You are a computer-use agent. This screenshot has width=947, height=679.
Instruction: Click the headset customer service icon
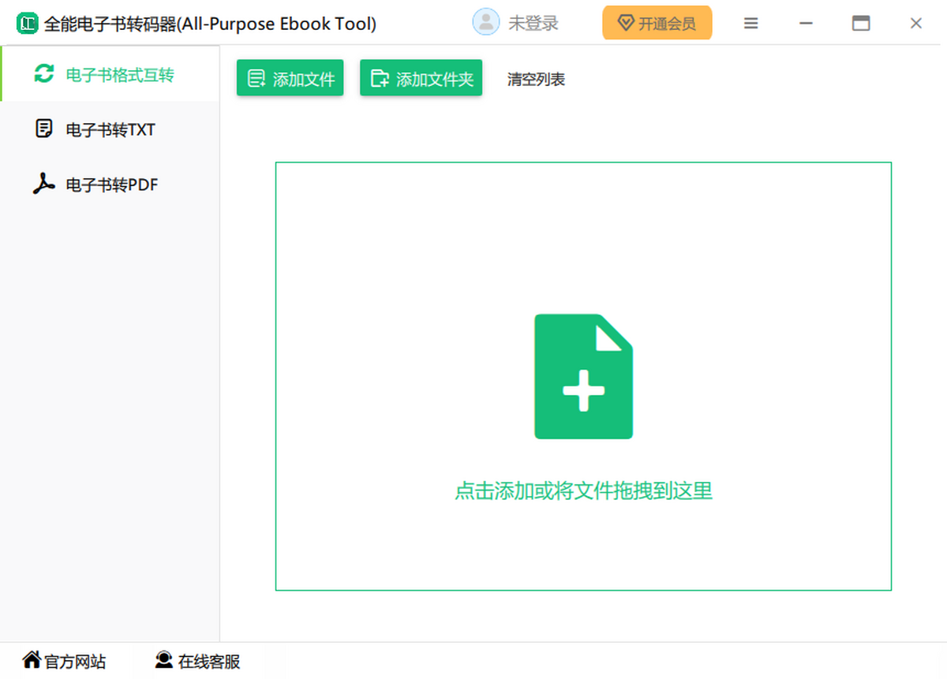click(164, 660)
